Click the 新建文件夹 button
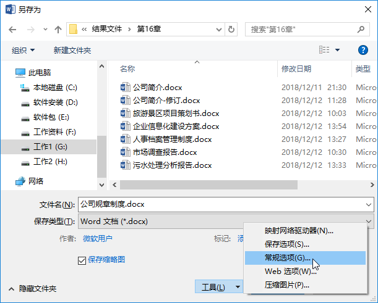This screenshot has height=303, width=378. (72, 50)
